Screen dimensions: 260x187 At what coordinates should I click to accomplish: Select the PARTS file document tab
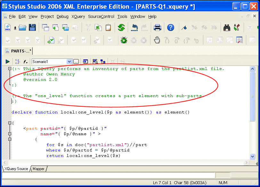pos(19,51)
